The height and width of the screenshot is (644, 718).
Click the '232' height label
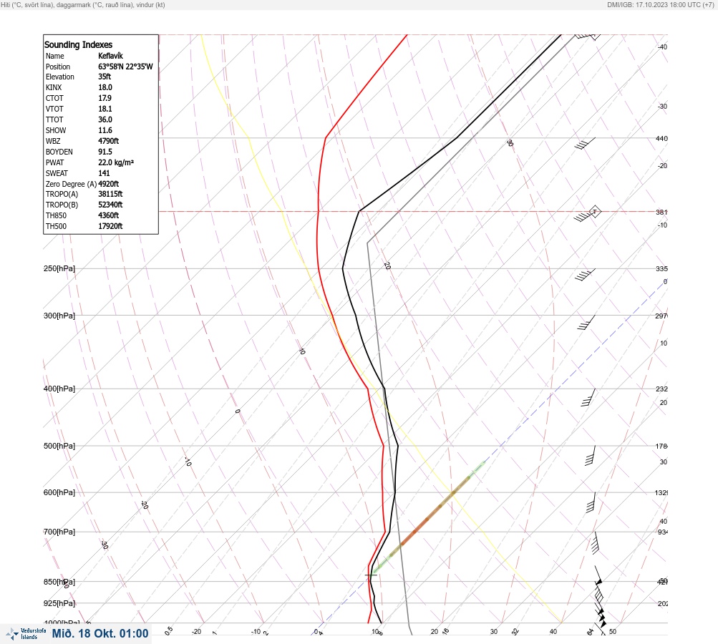point(661,389)
